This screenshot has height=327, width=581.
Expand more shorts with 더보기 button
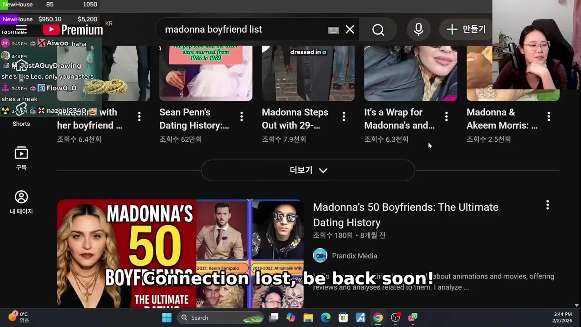tap(308, 170)
